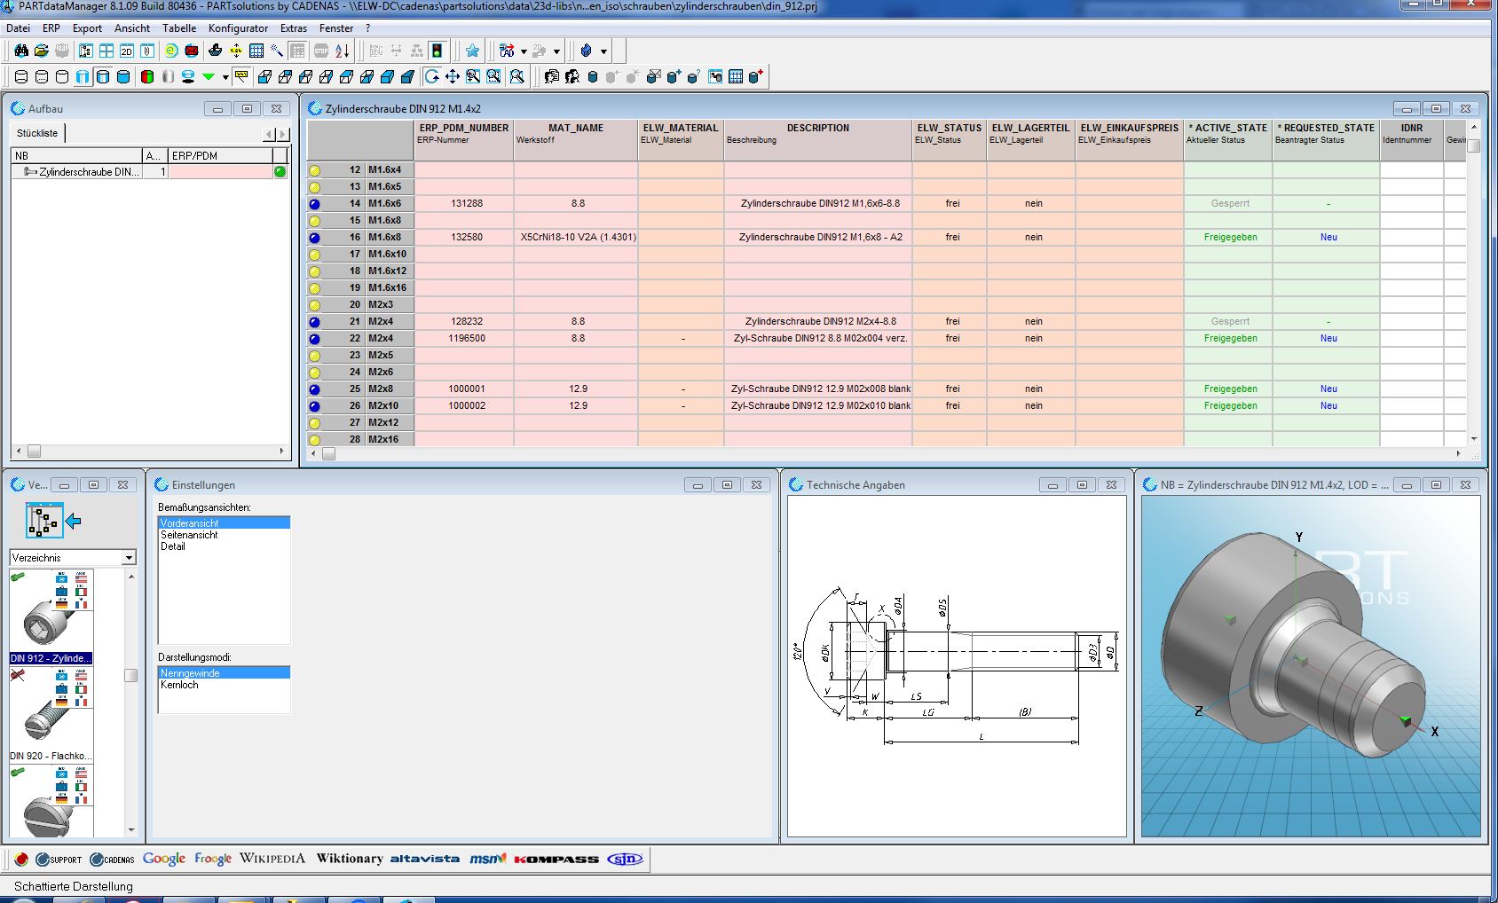Screen dimensions: 1498x903
Task: Click the red-green cylinder display icon
Action: [147, 77]
